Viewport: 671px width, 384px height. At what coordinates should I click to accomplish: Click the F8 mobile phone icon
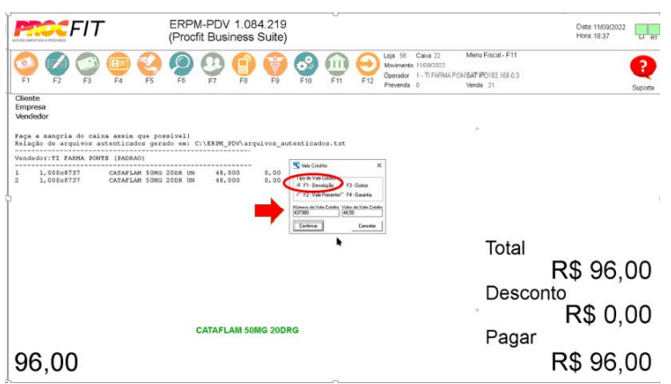244,64
